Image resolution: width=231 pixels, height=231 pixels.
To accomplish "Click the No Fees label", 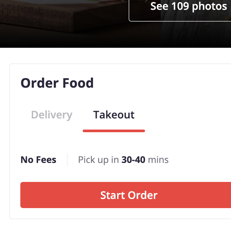I will (38, 160).
